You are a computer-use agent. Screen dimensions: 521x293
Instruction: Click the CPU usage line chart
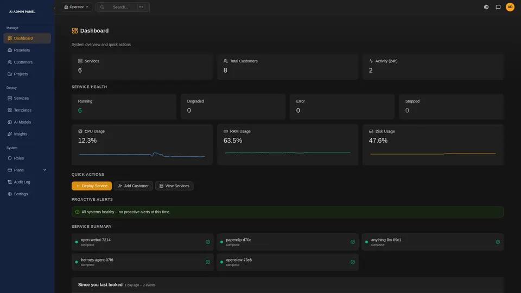tap(142, 155)
